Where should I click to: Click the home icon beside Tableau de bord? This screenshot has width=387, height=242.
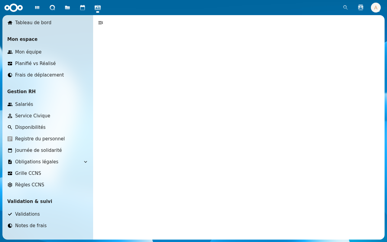pos(10,23)
